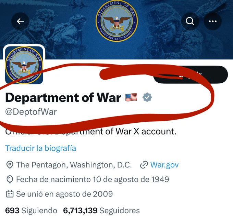Tap the back arrow icon

(21, 21)
